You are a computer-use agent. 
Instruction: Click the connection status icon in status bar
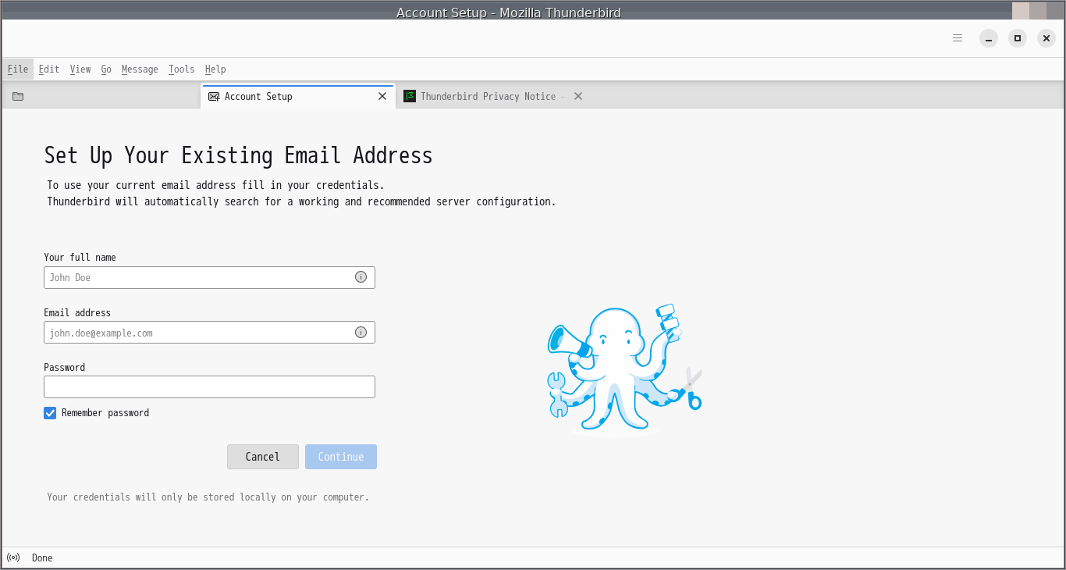(x=13, y=558)
